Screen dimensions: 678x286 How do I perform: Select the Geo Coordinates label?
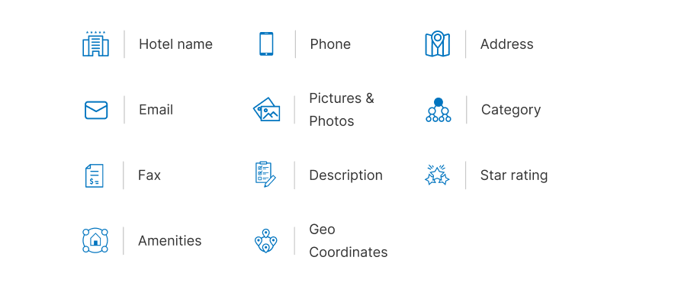[348, 240]
